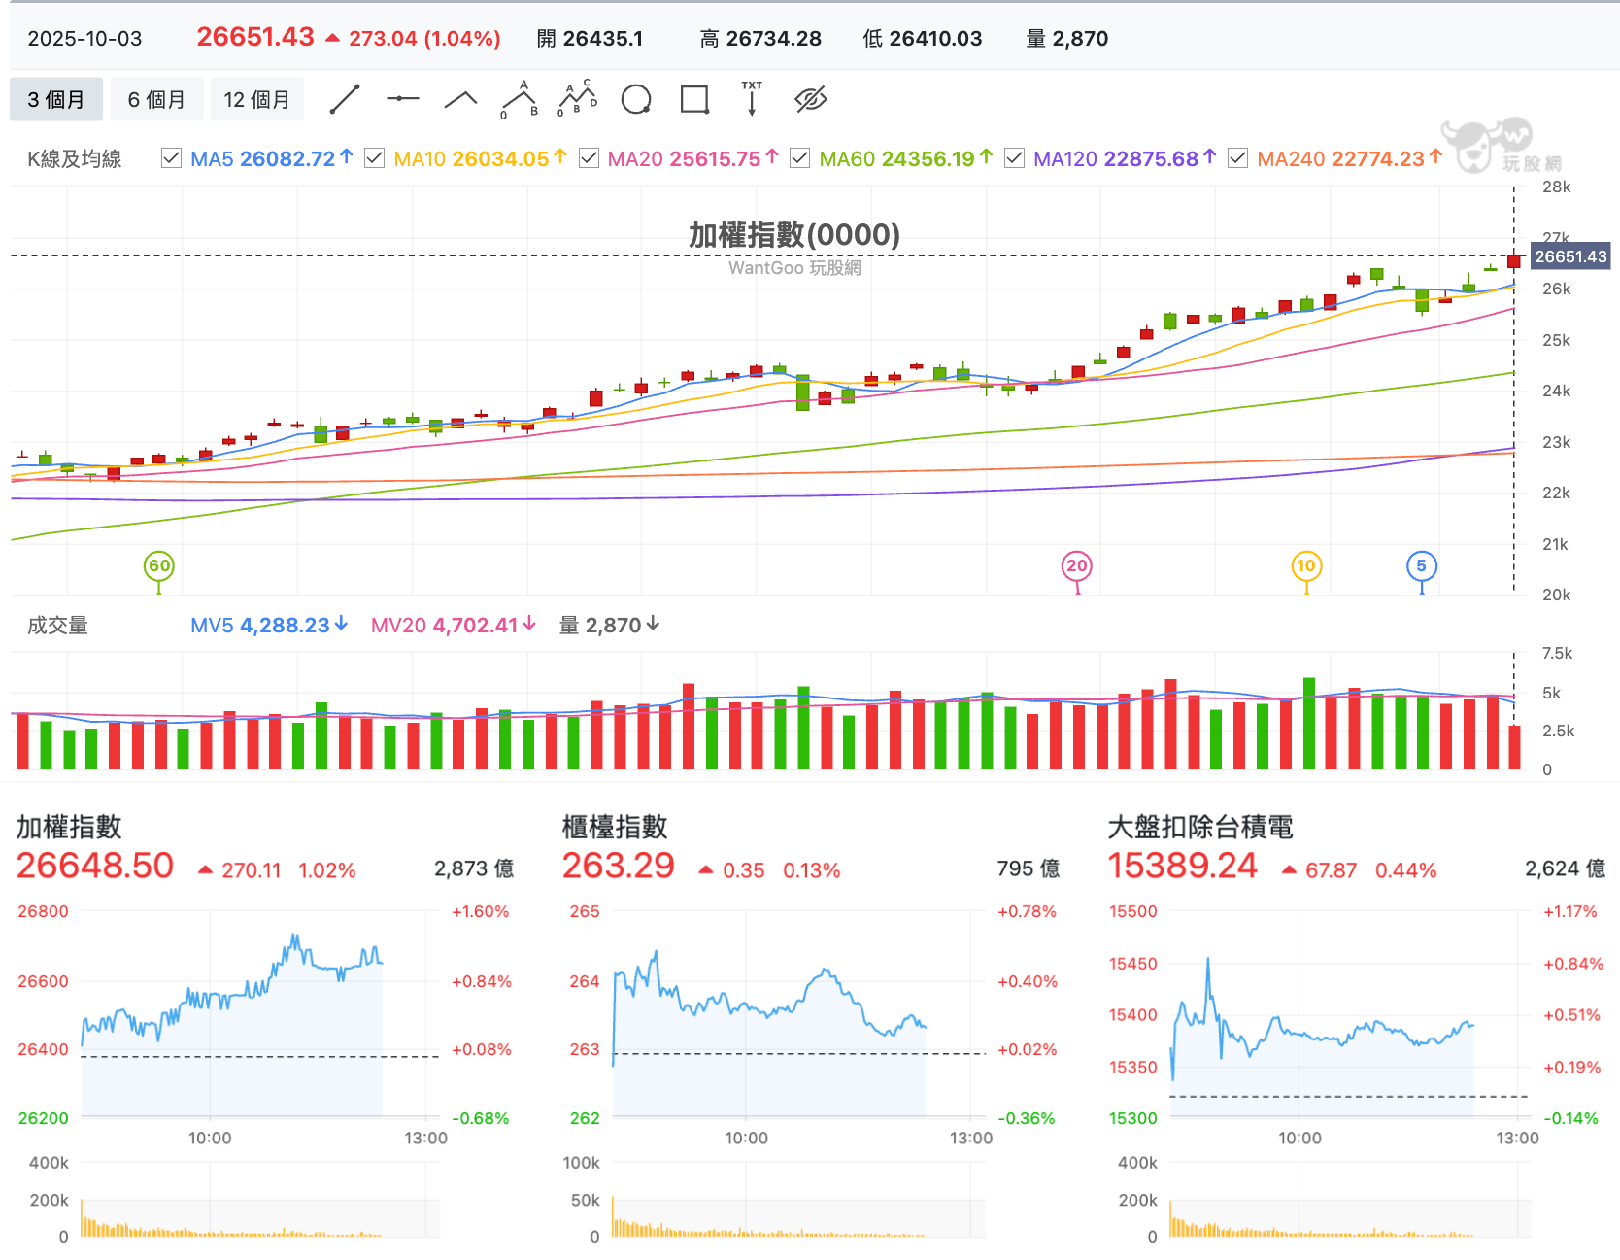Click the pink 20-day marker on the chart

[x=1077, y=566]
